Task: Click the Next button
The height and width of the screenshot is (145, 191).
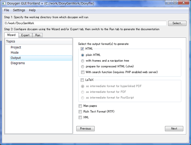Action: click(174, 129)
